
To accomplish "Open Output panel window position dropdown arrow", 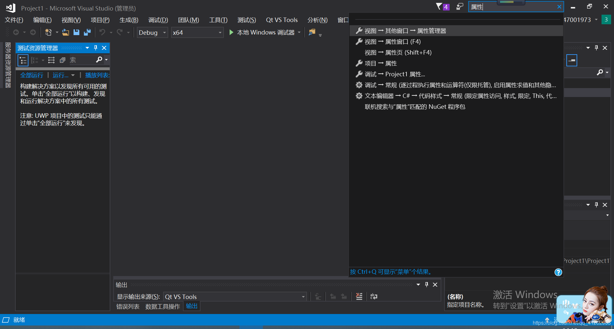I will coord(418,285).
